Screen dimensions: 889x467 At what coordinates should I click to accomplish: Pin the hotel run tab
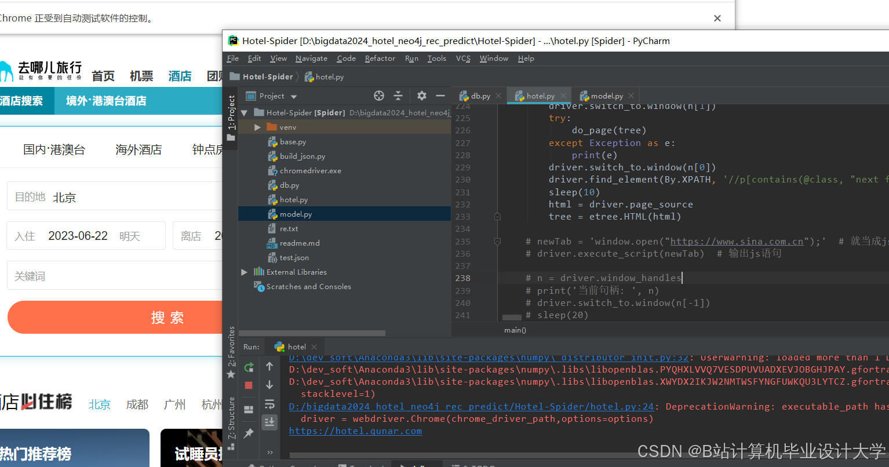click(249, 433)
